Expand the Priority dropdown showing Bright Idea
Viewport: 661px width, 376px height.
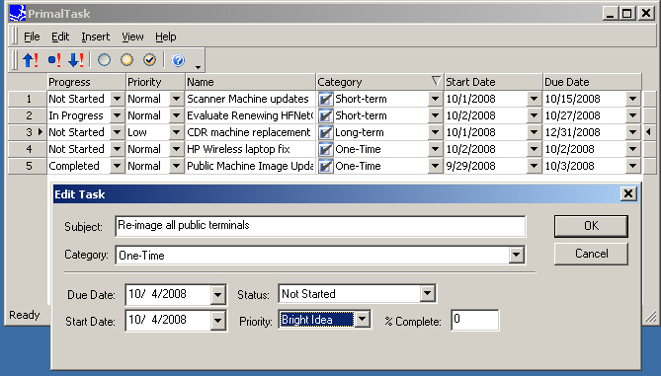[362, 319]
